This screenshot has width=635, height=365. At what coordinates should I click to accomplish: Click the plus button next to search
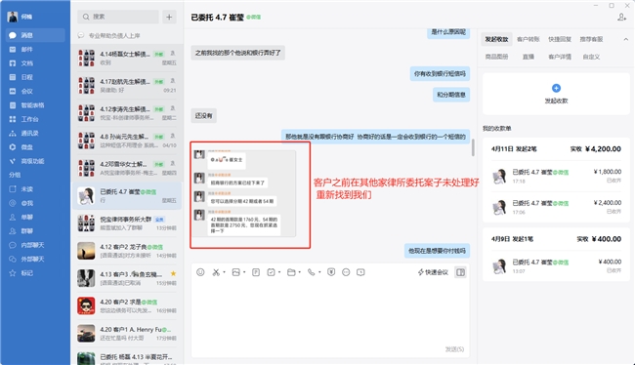(x=169, y=17)
